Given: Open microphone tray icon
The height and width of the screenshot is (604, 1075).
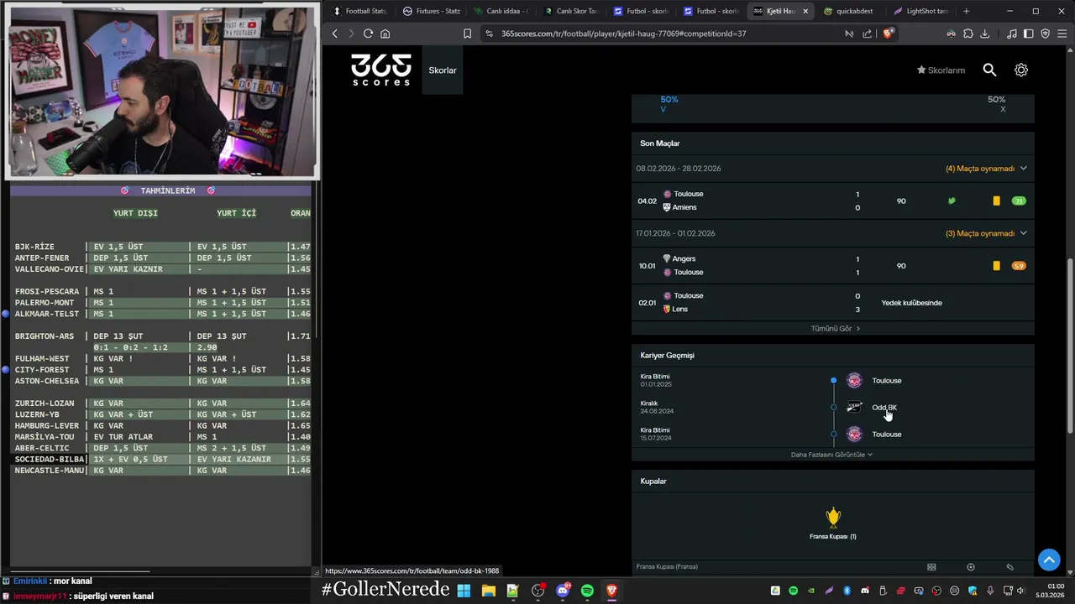Looking at the screenshot, I should coord(991,591).
